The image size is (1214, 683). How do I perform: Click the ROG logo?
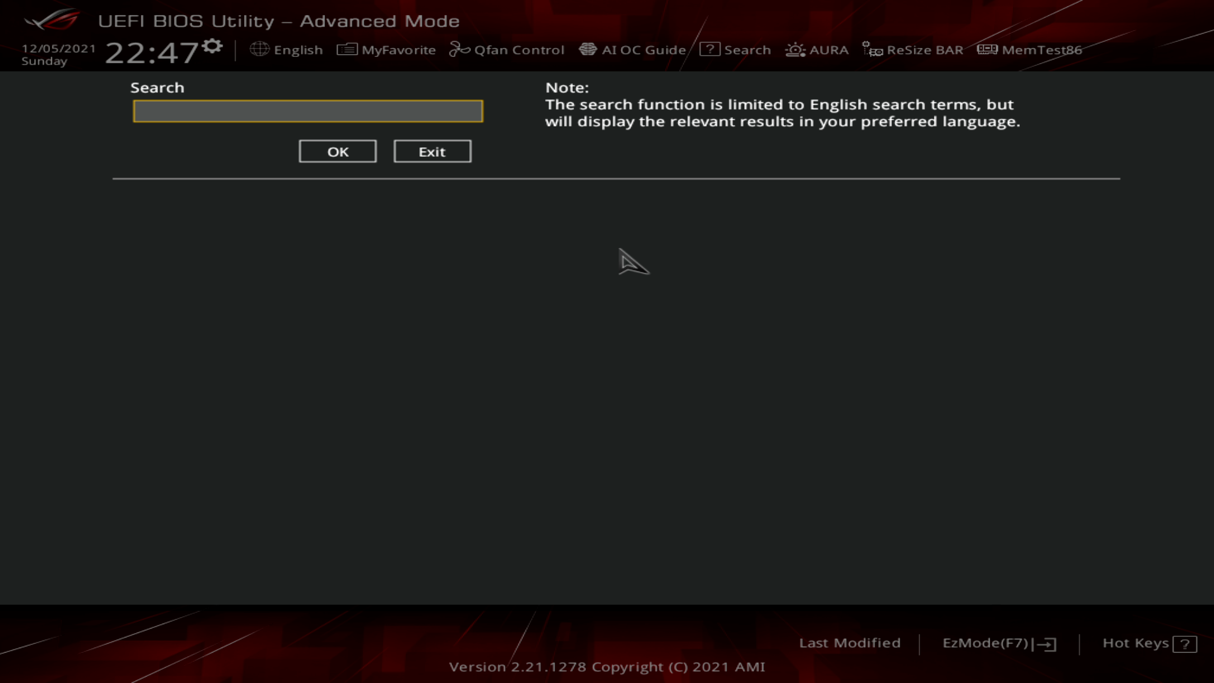click(x=52, y=20)
